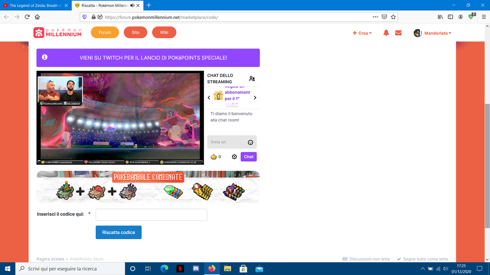The width and height of the screenshot is (490, 275).
Task: Reload the current page
Action: click(27, 17)
